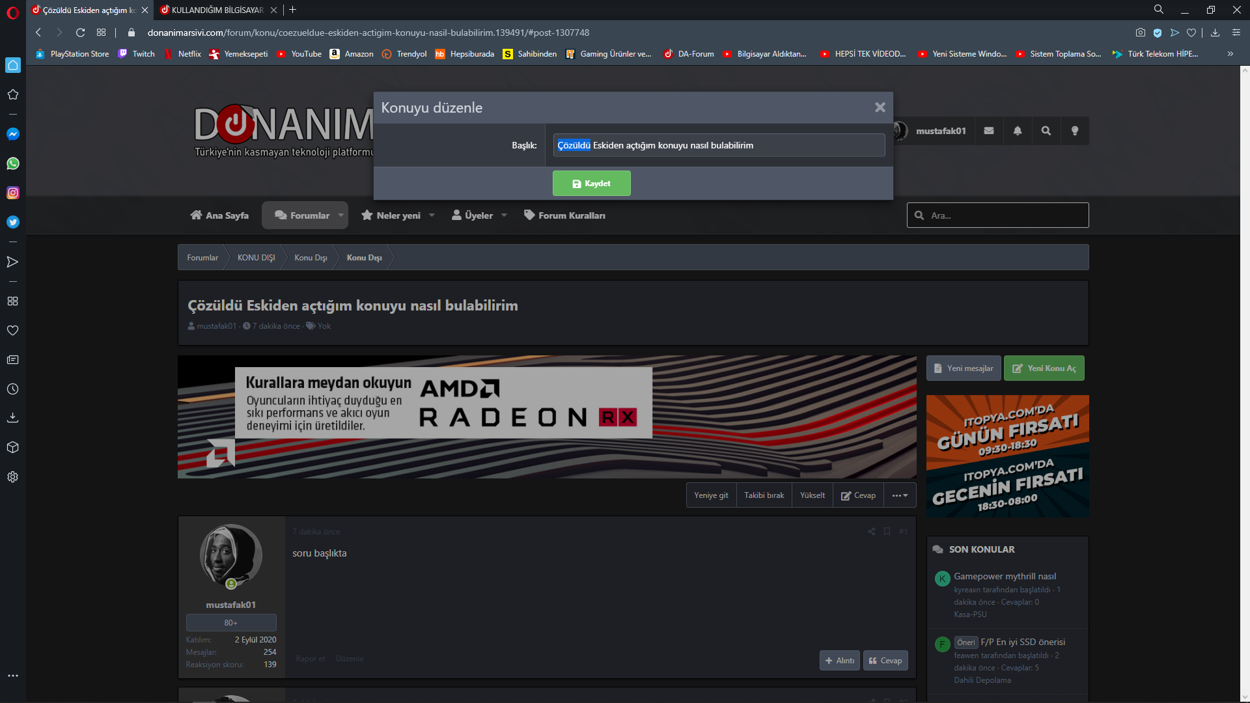Show more bookmarks with the chevron

pyautogui.click(x=1230, y=54)
